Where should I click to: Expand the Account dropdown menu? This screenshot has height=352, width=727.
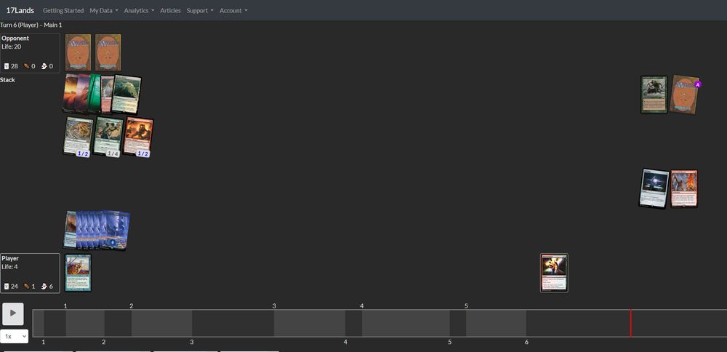233,10
